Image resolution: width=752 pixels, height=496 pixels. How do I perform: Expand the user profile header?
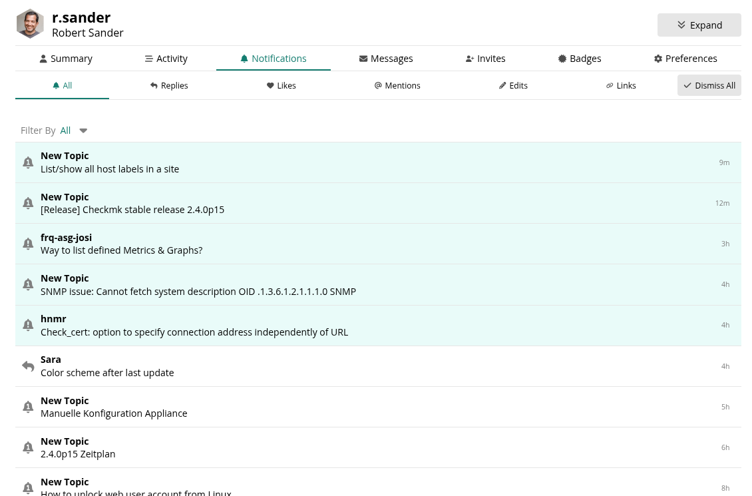coord(699,25)
